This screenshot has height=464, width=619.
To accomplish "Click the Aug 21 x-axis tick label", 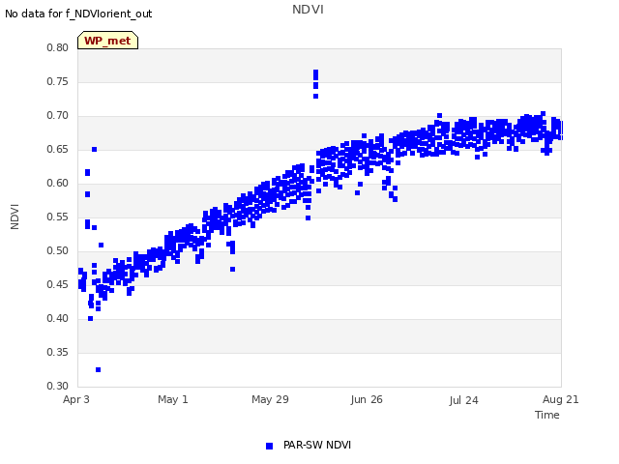I will pos(561,399).
